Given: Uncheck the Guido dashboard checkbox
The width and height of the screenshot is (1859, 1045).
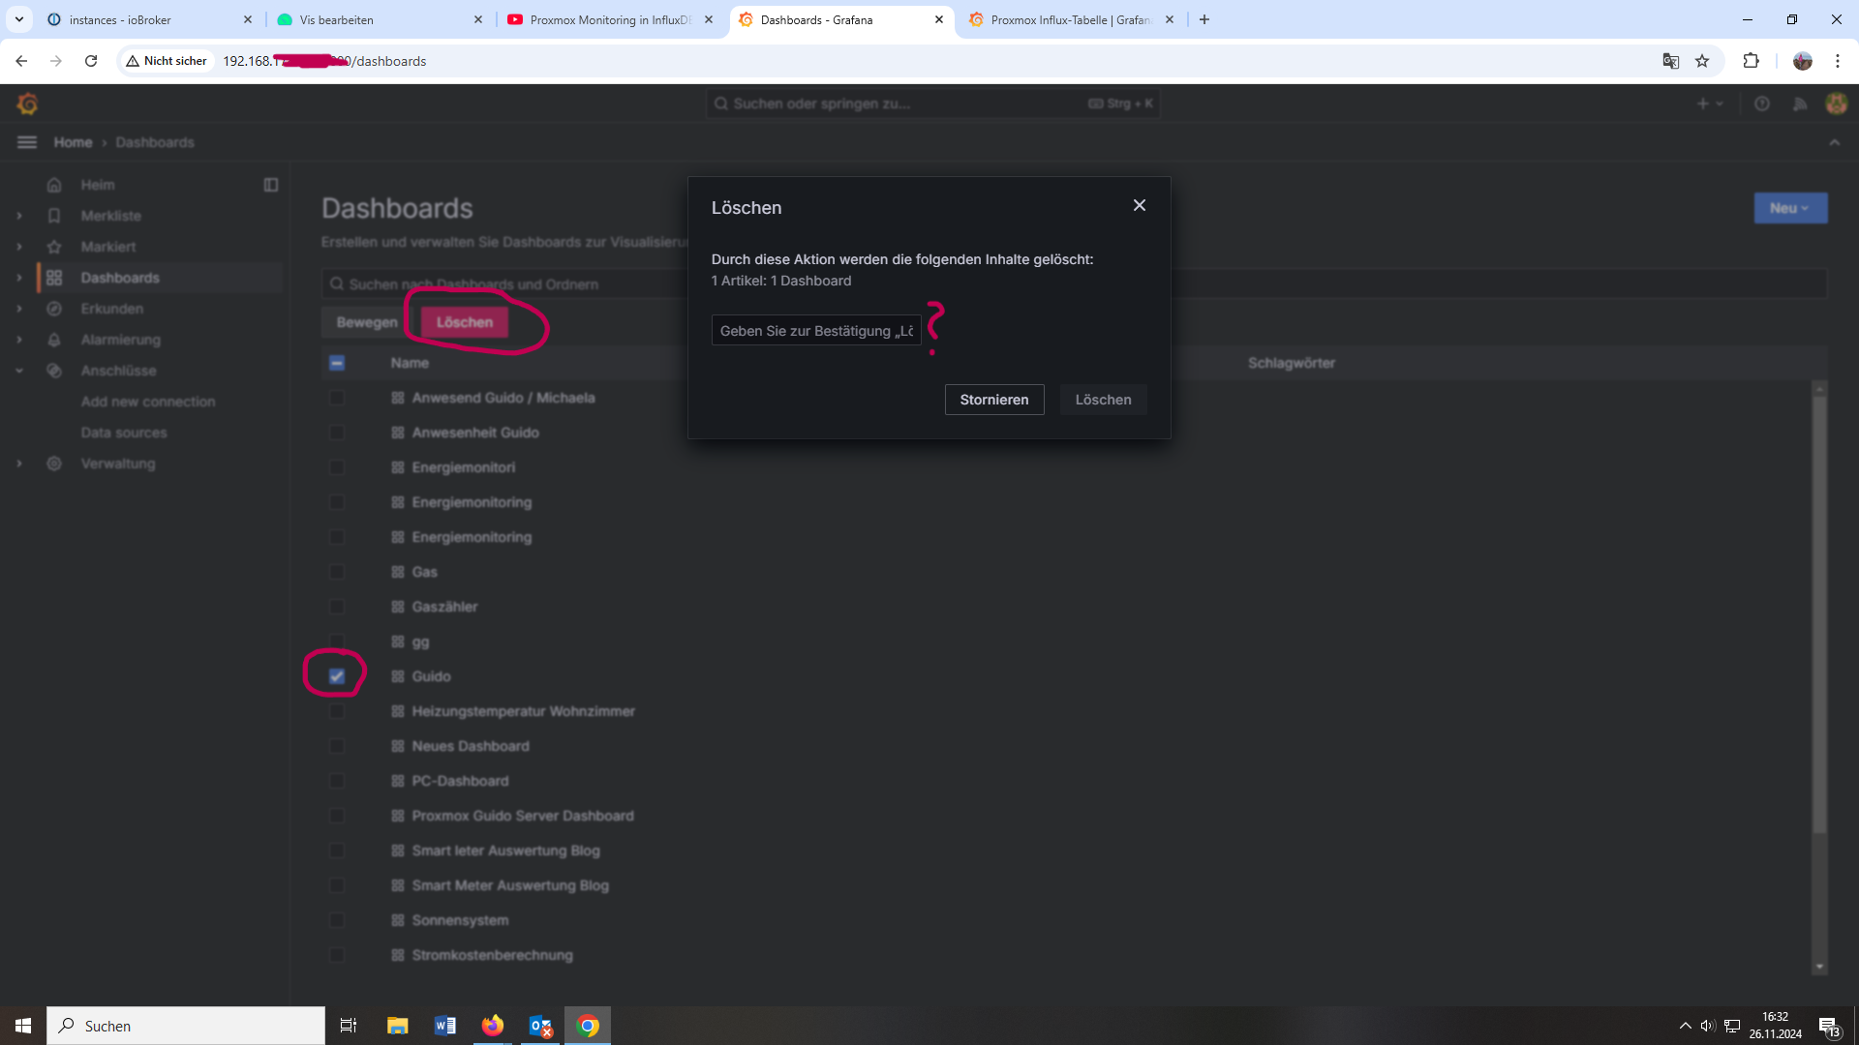Looking at the screenshot, I should point(337,676).
